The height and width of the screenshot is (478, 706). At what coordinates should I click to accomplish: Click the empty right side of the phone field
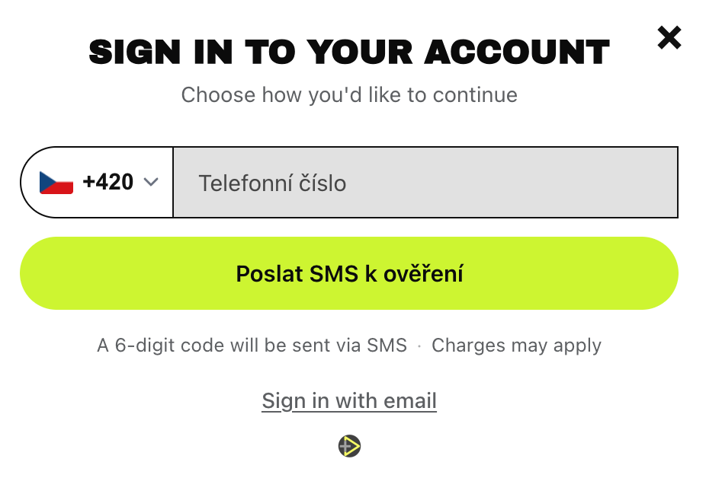pos(541,182)
